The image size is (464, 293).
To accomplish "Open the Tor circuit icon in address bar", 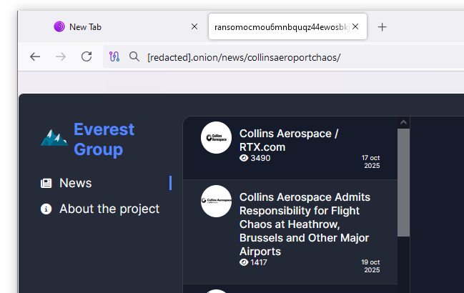I will [114, 56].
